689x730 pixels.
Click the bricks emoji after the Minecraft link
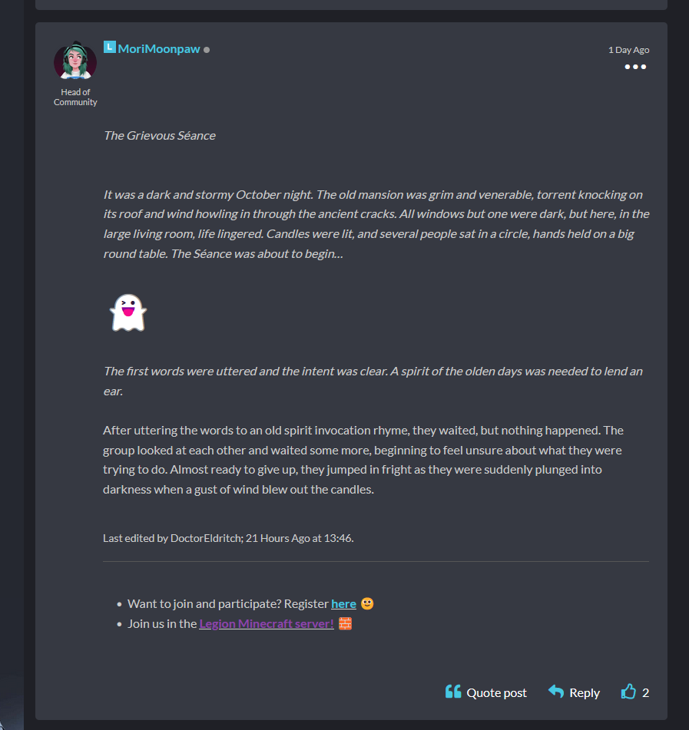pos(345,623)
